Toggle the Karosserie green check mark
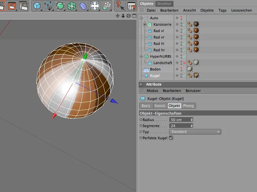The width and height of the screenshot is (257, 192). click(x=184, y=25)
